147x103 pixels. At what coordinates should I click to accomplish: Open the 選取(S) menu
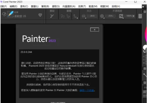tap(56, 6)
